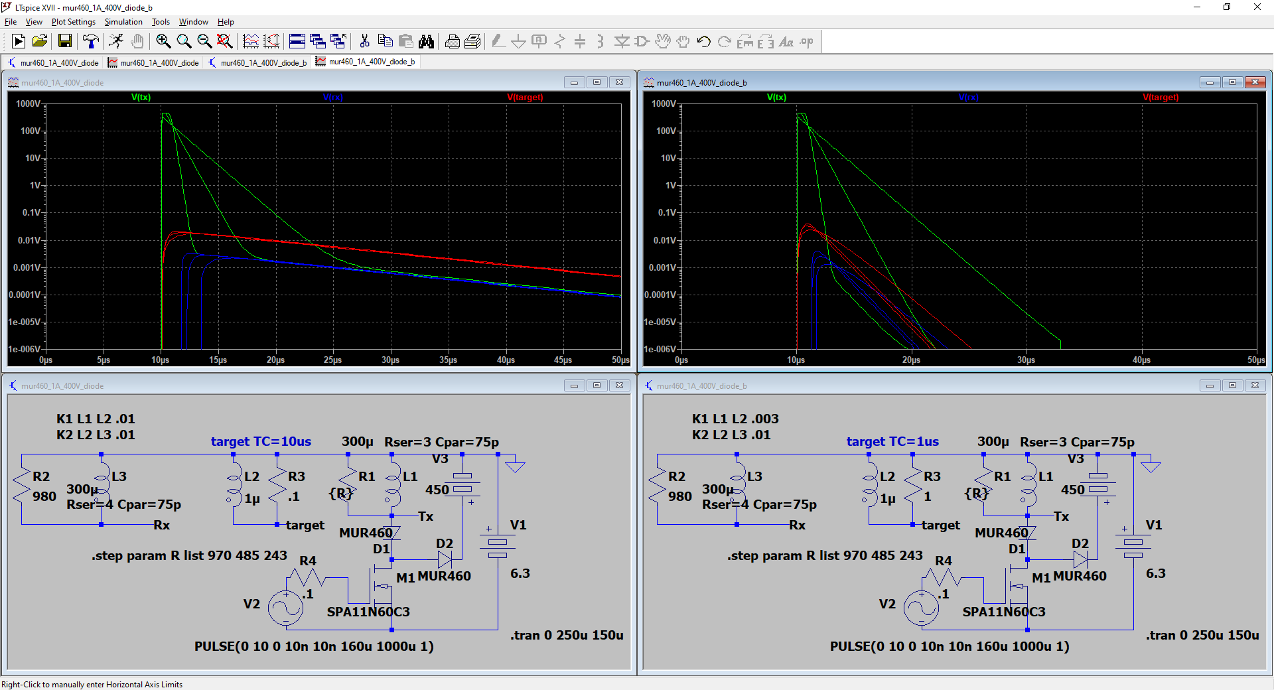Open the Tools menu
The image size is (1274, 690).
[x=161, y=22]
